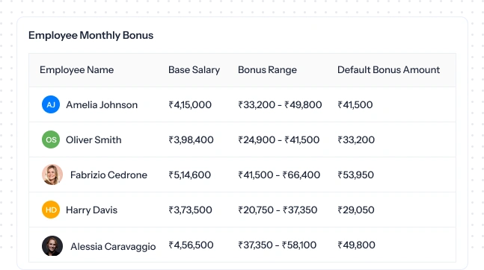Click the Default Bonus Amount column header
484x270 pixels.
coord(388,70)
